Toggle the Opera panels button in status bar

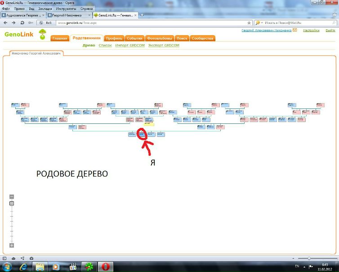4,258
